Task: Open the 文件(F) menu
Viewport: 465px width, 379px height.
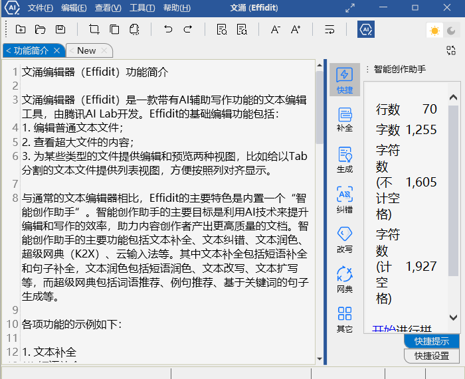Action: pos(41,8)
